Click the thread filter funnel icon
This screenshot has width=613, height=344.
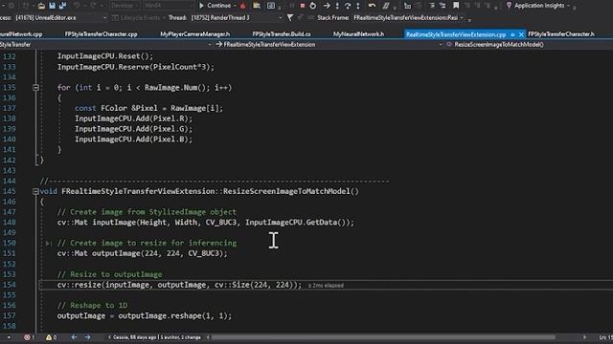289,17
